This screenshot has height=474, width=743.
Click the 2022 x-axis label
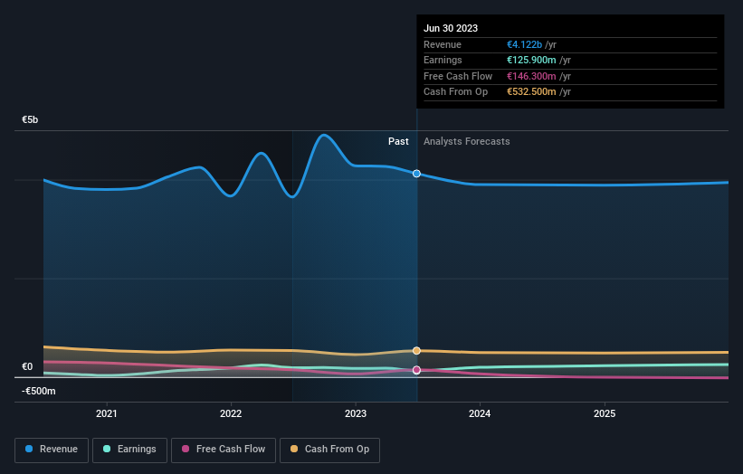click(231, 413)
